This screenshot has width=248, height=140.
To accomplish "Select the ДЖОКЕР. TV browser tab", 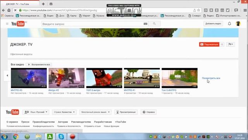I will (x=20, y=4).
